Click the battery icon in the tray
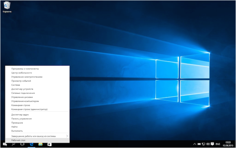Screen dimensions: 236x148 pos(199,144)
